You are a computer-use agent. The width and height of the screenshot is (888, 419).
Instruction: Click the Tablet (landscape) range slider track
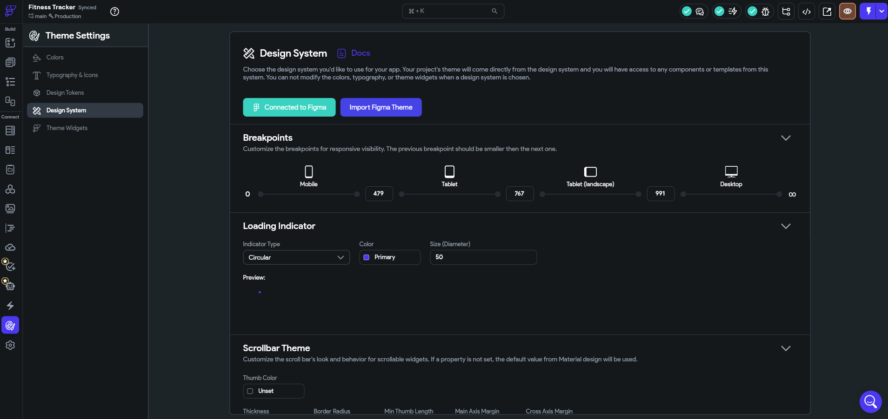[590, 194]
